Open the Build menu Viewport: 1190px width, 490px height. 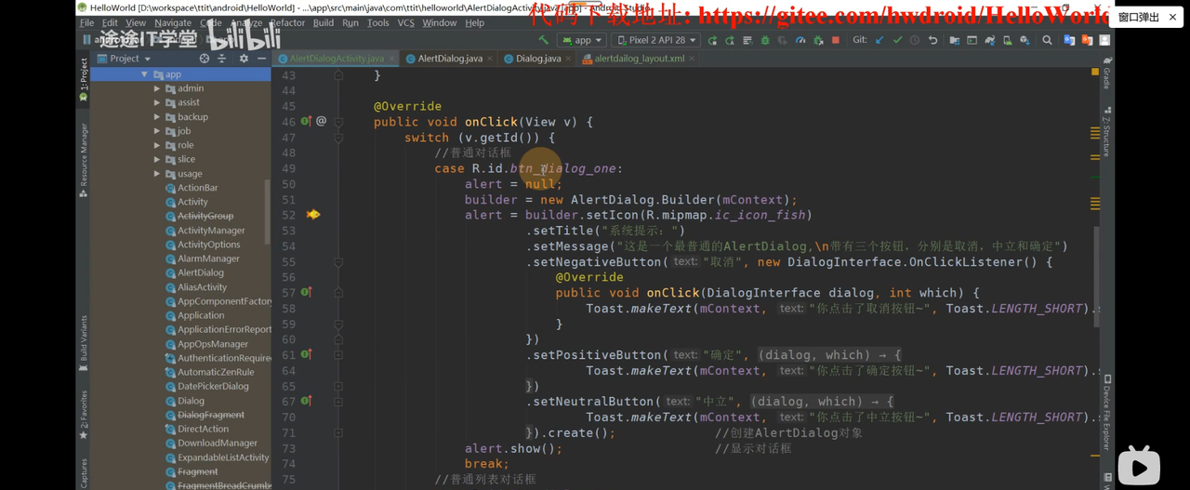324,22
